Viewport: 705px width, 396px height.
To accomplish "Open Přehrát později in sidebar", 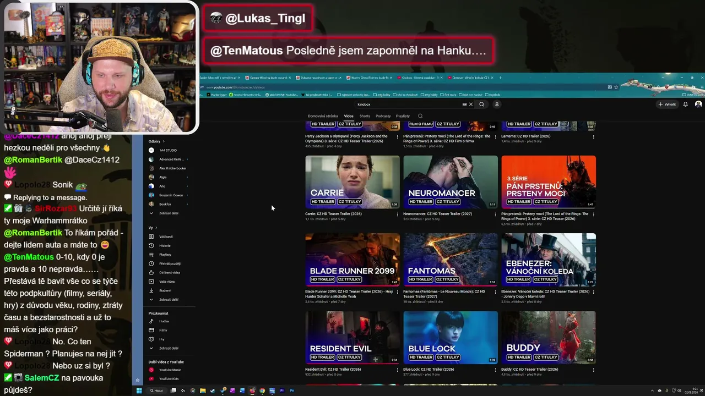I will (x=170, y=263).
